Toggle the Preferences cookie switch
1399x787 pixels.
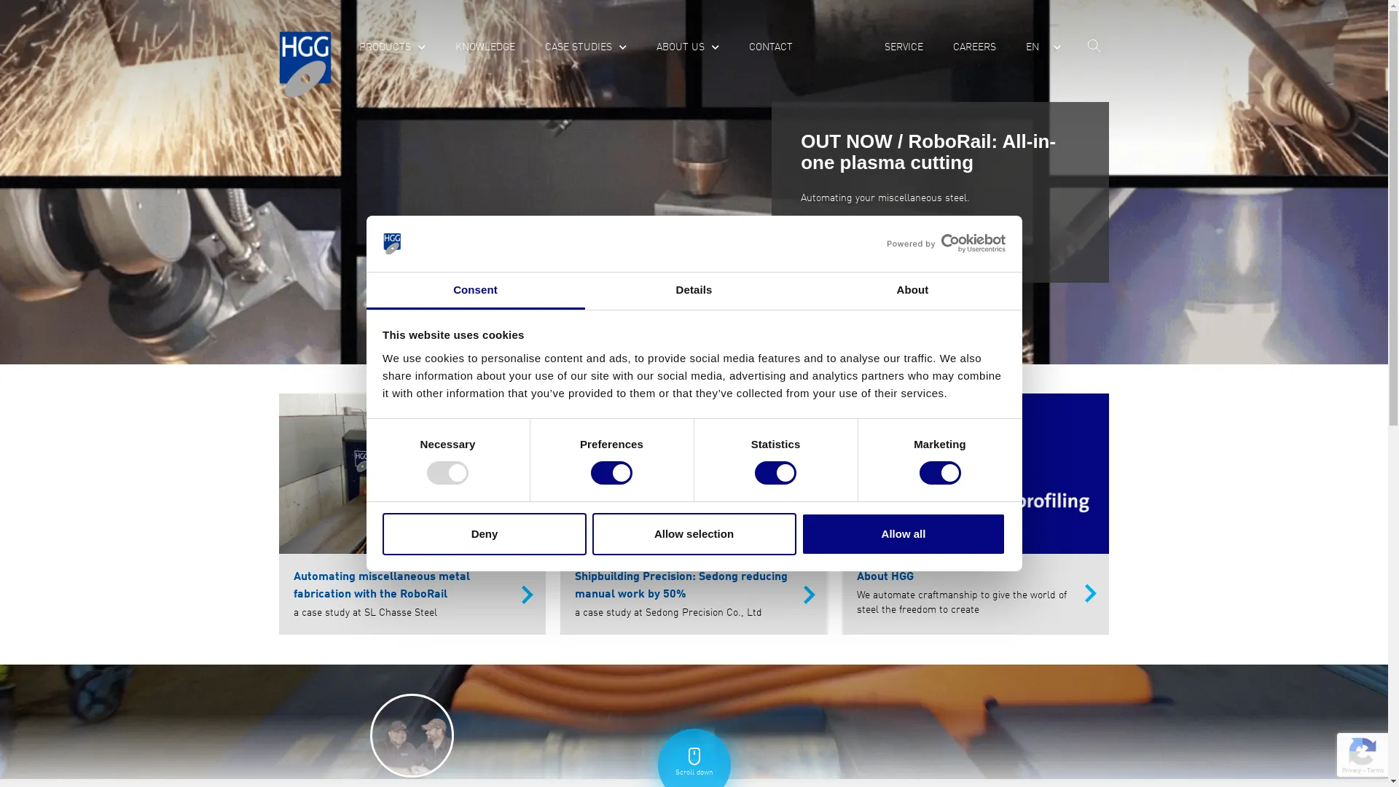[611, 473]
